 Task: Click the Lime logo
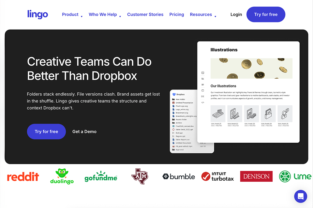coord(295,176)
